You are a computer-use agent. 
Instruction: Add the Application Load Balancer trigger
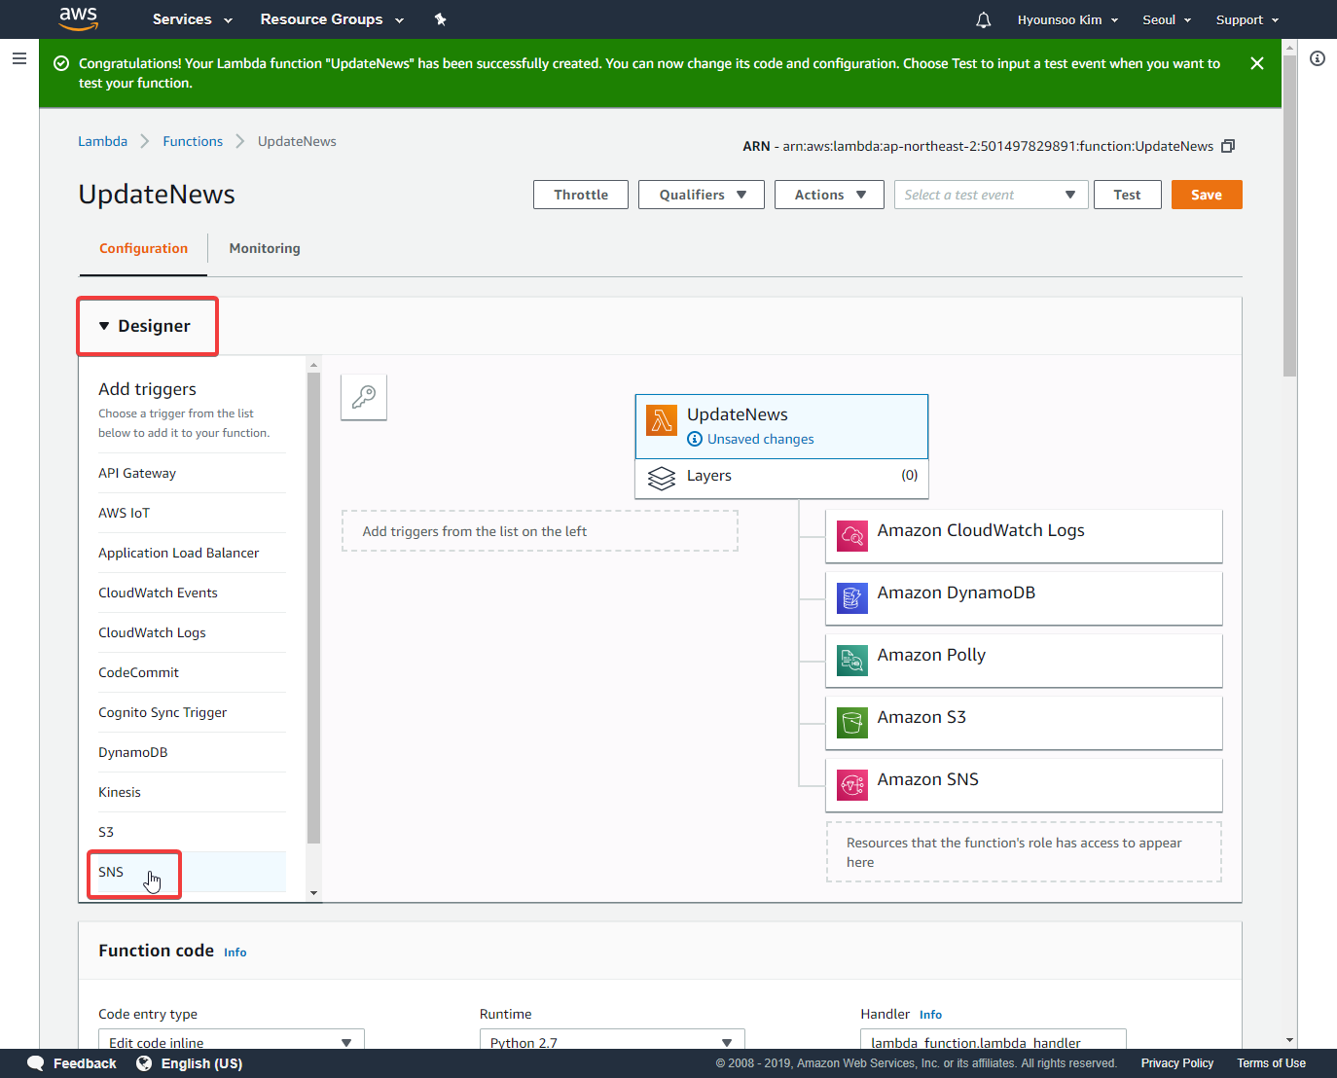(192, 553)
